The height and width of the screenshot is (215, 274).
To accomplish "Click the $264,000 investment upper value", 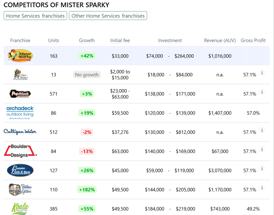I will pos(184,56).
